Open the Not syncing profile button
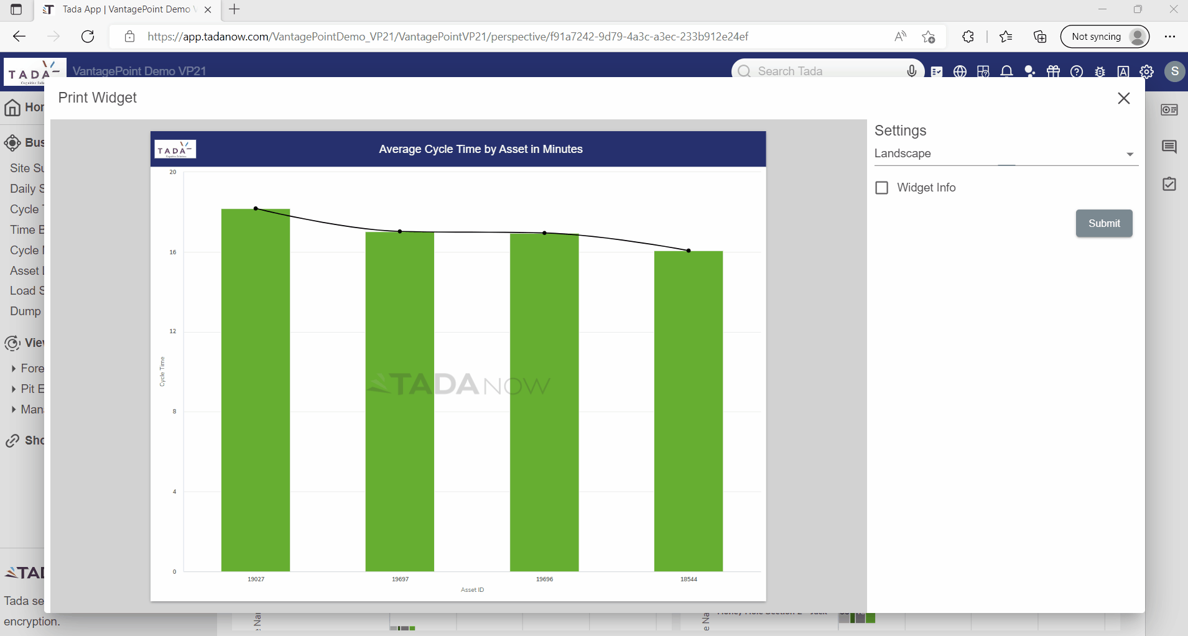1188x636 pixels. (1105, 36)
